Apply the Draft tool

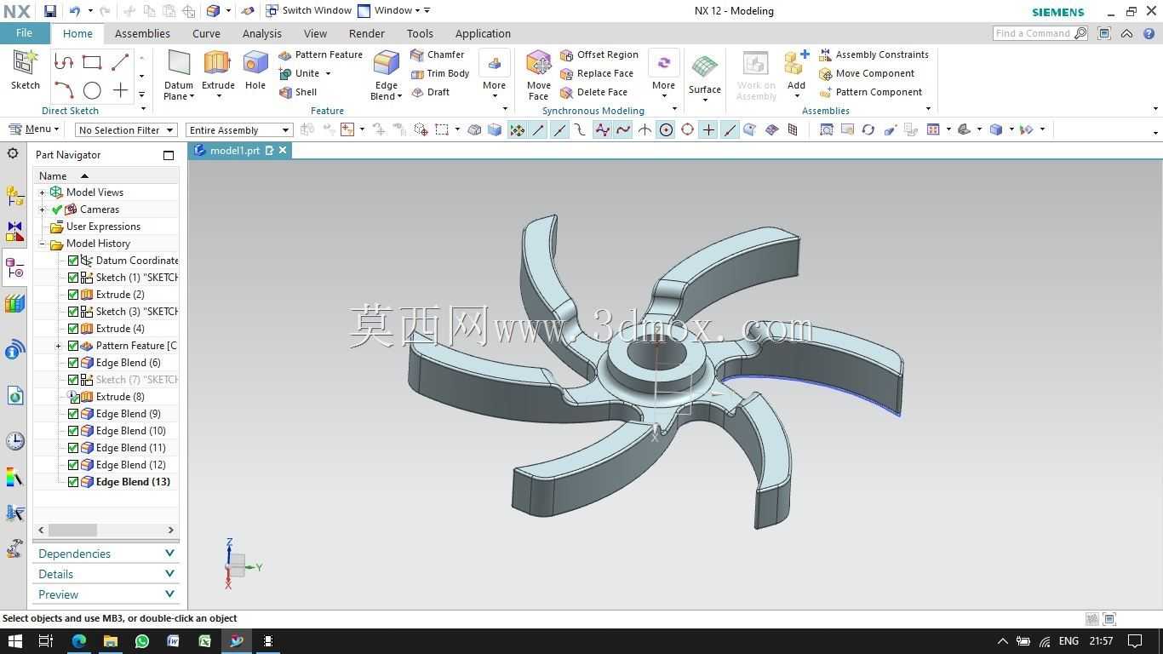431,92
